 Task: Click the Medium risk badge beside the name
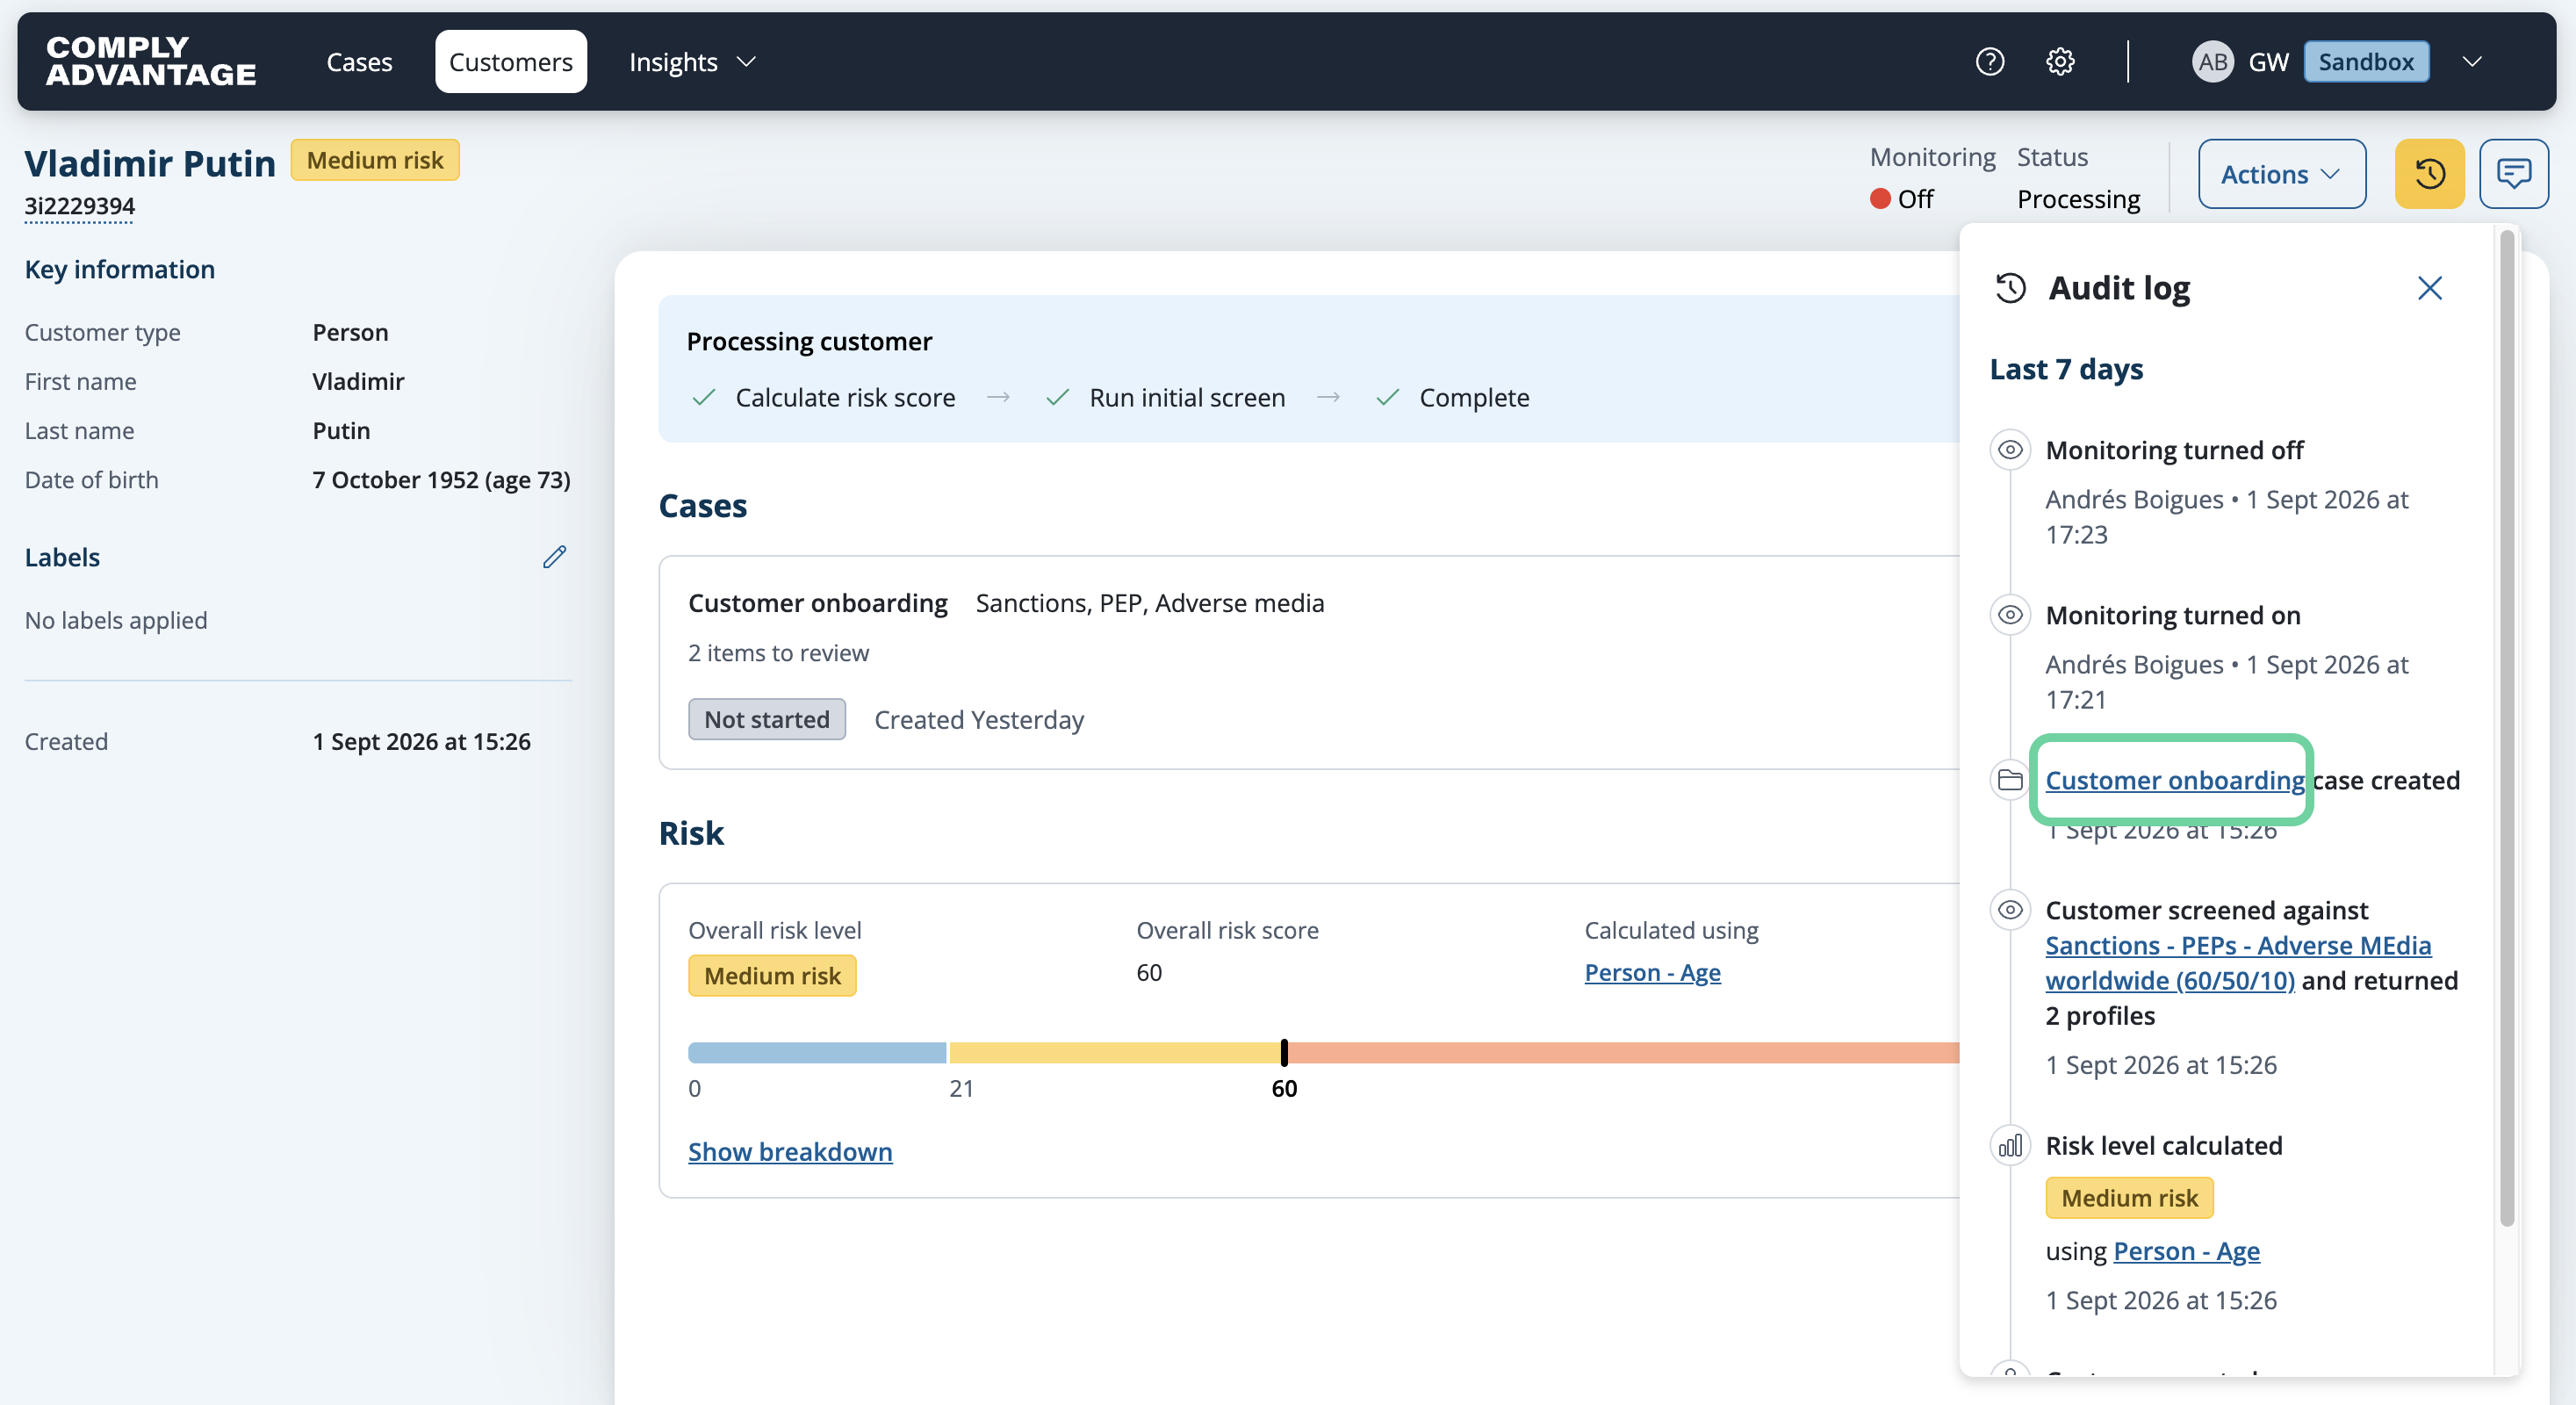point(375,160)
